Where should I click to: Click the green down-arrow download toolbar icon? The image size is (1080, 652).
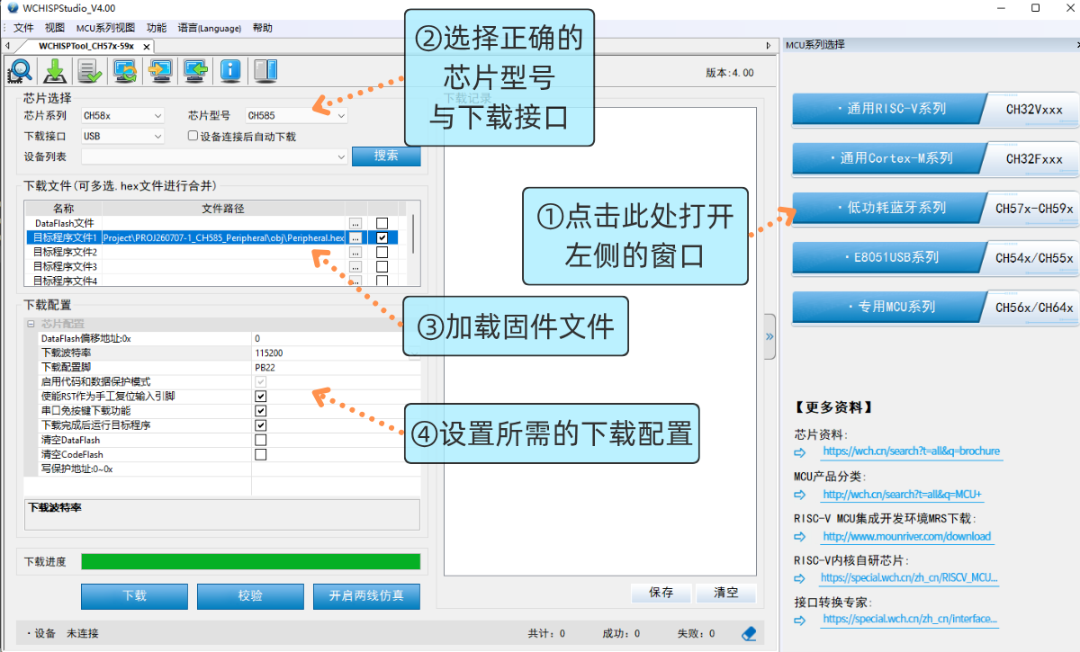tap(56, 70)
